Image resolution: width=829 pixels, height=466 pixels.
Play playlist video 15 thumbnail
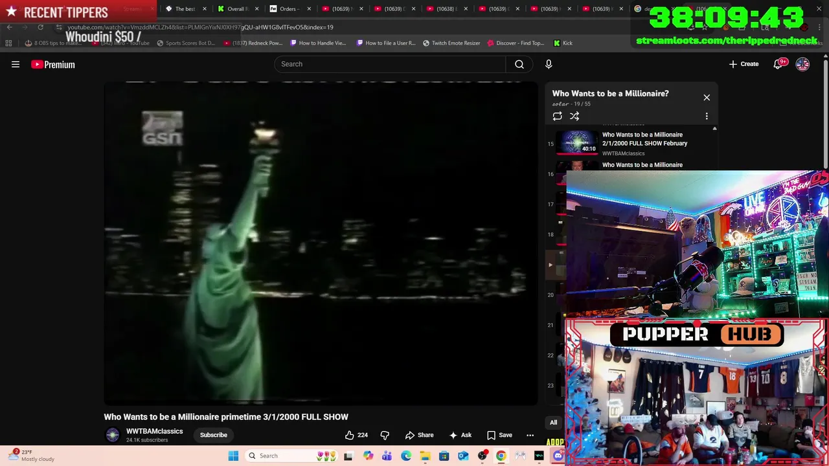(x=577, y=144)
